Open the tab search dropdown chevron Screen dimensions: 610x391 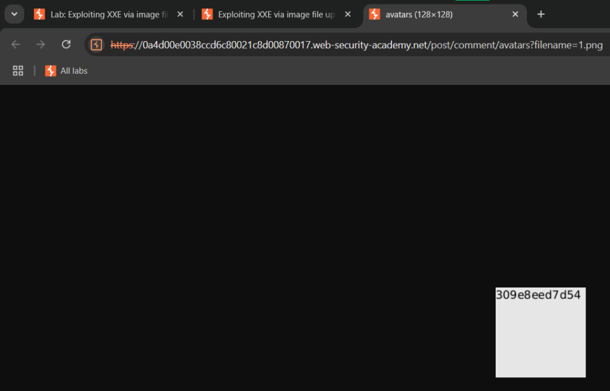click(x=14, y=14)
